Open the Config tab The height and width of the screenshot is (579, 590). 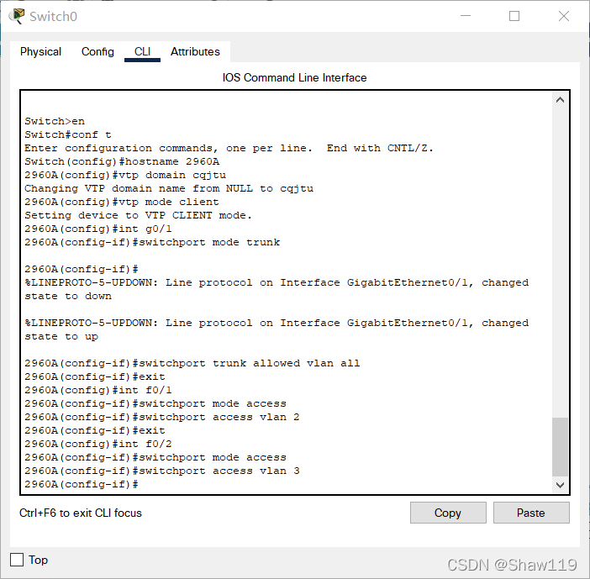coord(97,51)
